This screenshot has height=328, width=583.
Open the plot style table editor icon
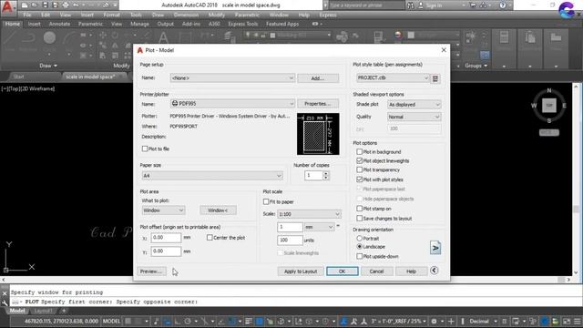[435, 78]
